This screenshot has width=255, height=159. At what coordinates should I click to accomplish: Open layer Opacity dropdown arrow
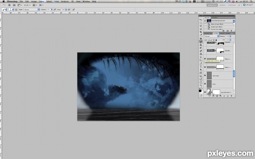click(230, 36)
